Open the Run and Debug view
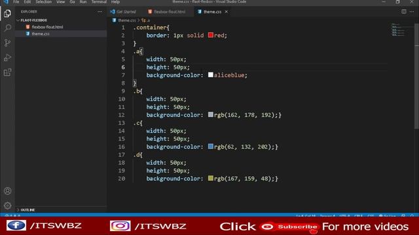 7,57
